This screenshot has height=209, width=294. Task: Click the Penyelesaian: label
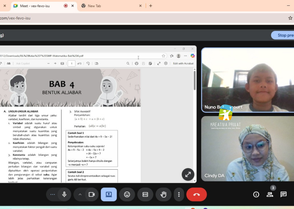[76, 142]
